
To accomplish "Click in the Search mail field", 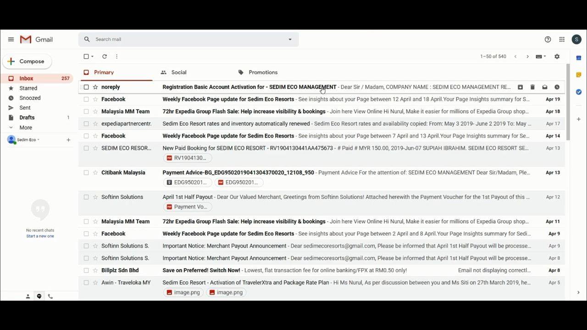I will pyautogui.click(x=188, y=39).
